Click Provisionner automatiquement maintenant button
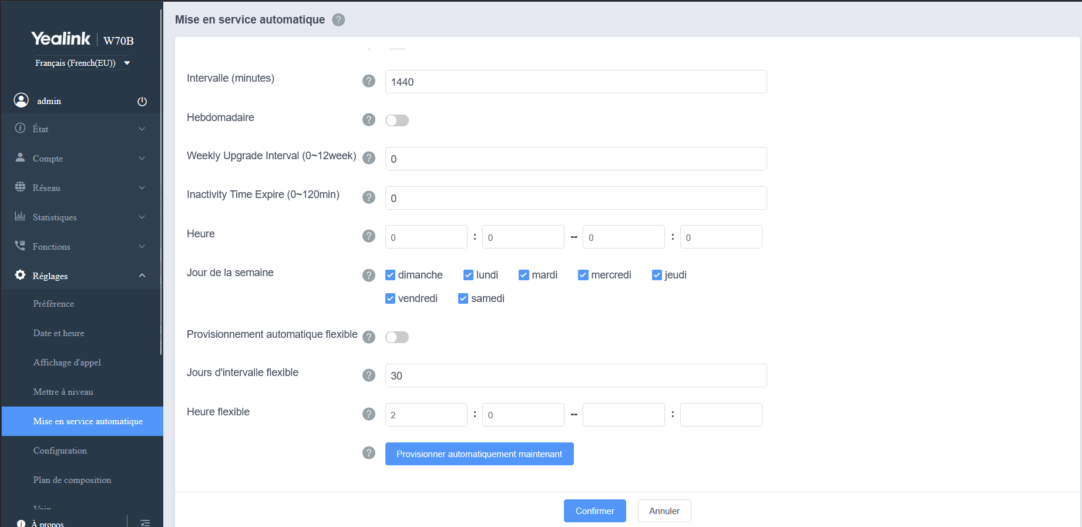Viewport: 1082px width, 527px height. tap(479, 454)
